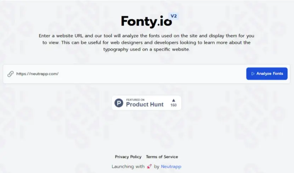Click the Product Hunt circular P logo

click(119, 103)
